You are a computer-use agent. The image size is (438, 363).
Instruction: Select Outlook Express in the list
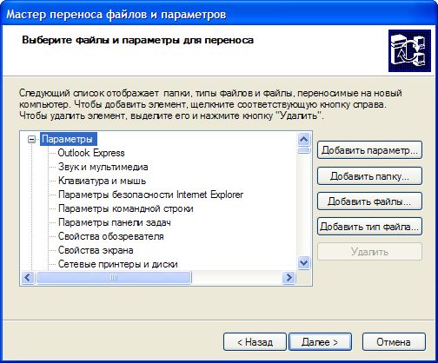(x=91, y=153)
